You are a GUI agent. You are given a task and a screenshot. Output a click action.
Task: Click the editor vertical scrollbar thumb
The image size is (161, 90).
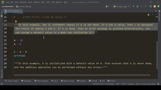pos(157,55)
